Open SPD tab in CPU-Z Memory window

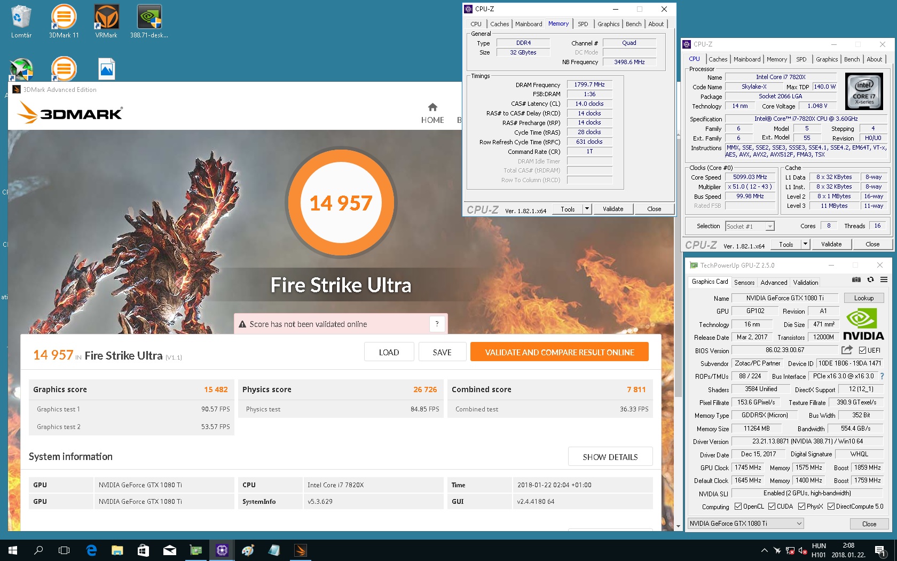point(583,24)
